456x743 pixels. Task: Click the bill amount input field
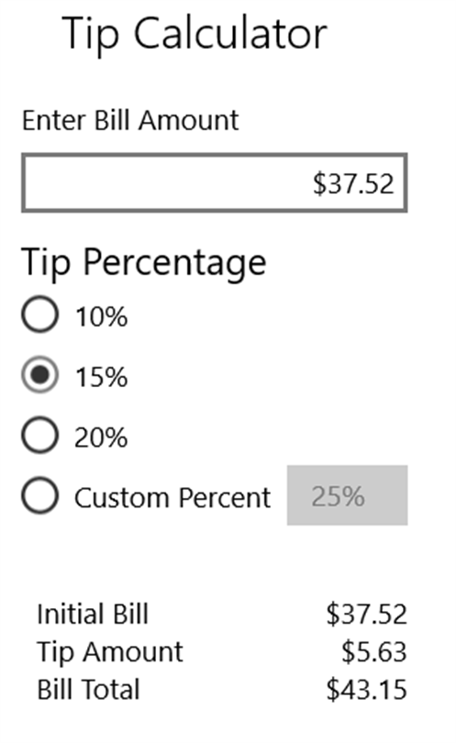(215, 183)
